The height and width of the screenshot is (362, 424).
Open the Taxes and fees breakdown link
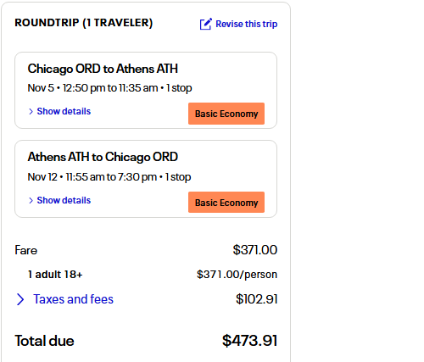point(73,299)
